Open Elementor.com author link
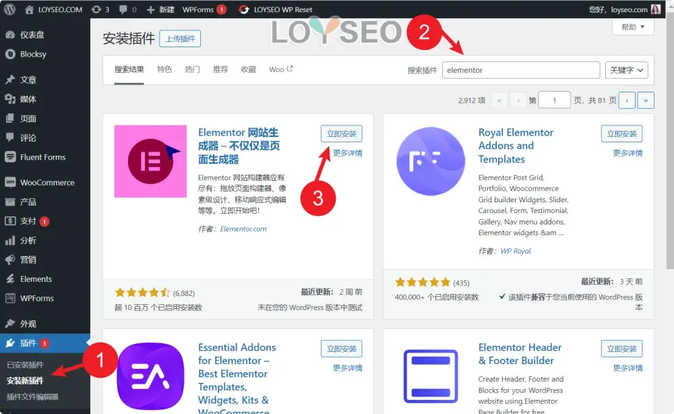 (243, 229)
